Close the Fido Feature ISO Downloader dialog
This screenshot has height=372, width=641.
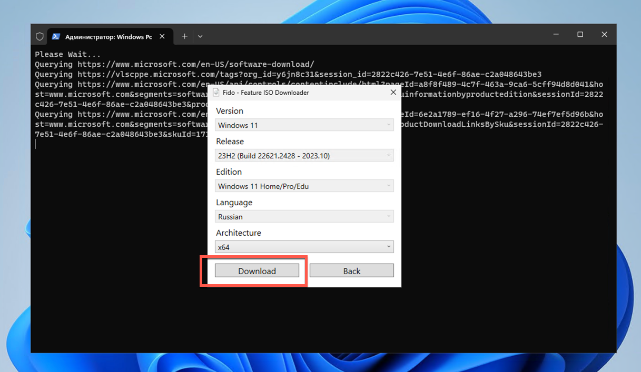click(393, 92)
